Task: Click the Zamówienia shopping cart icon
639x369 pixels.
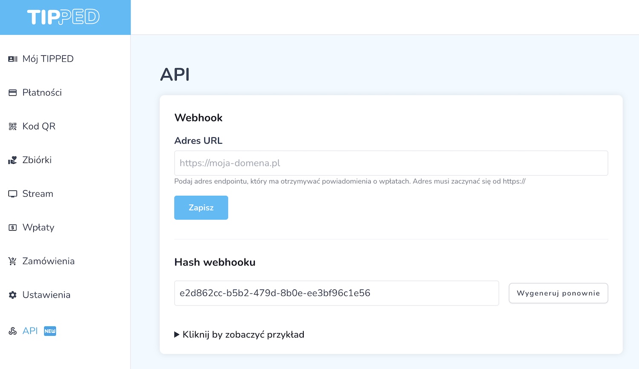Action: (13, 261)
